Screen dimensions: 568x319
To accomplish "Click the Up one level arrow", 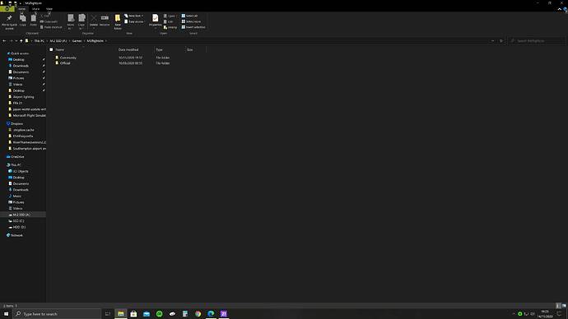I will click(21, 41).
